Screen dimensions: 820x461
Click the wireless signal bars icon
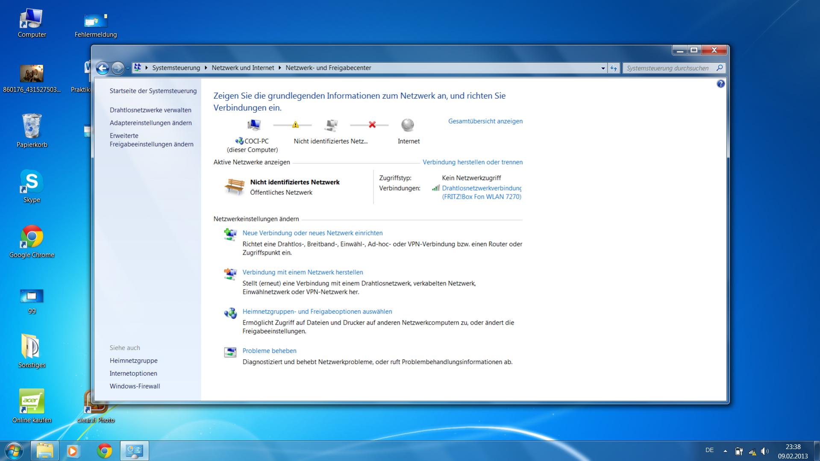[x=435, y=188]
